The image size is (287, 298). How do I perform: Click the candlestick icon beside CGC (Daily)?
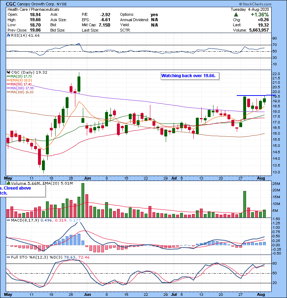click(8, 72)
